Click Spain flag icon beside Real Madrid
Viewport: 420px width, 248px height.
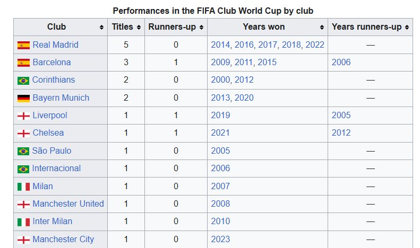(23, 45)
